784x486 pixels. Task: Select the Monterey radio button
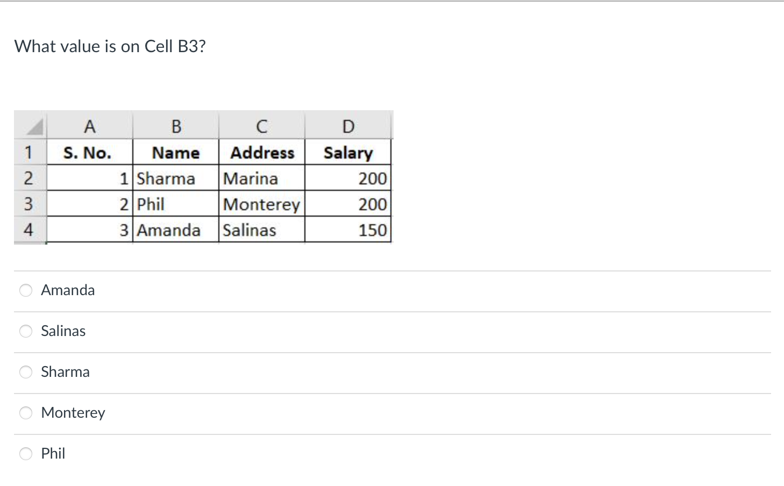point(25,413)
